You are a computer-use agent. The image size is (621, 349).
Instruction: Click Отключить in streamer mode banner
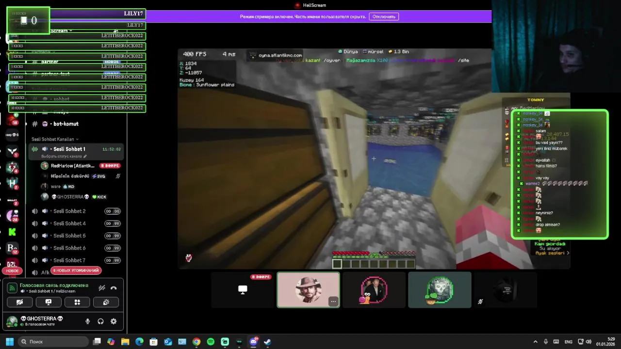click(x=384, y=16)
